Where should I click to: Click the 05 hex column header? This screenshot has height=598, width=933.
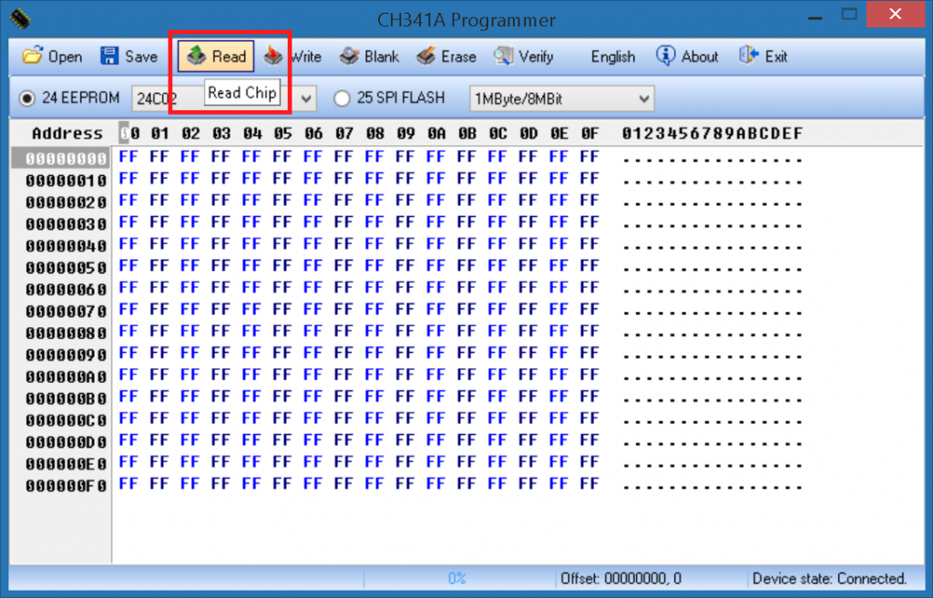pyautogui.click(x=282, y=133)
